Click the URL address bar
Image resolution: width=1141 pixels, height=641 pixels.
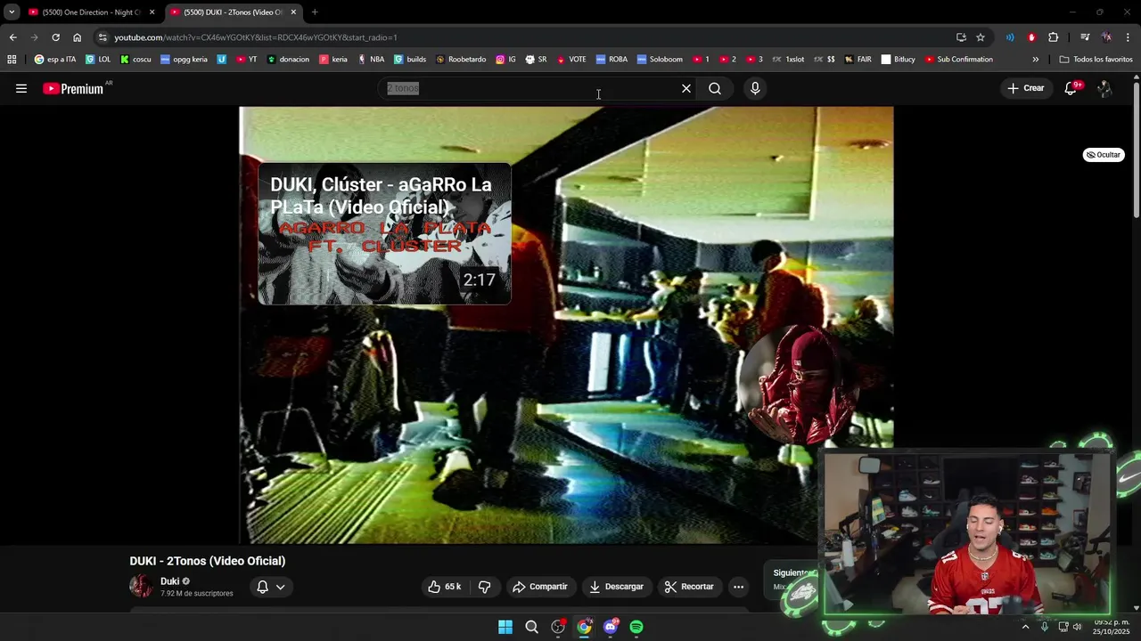click(x=526, y=37)
